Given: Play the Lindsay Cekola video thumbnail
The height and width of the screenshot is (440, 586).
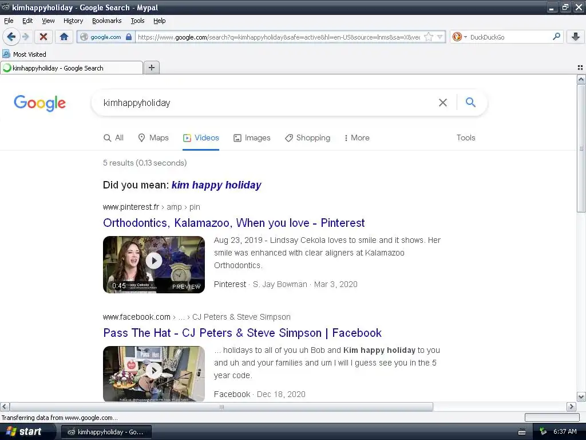Looking at the screenshot, I should (x=153, y=264).
